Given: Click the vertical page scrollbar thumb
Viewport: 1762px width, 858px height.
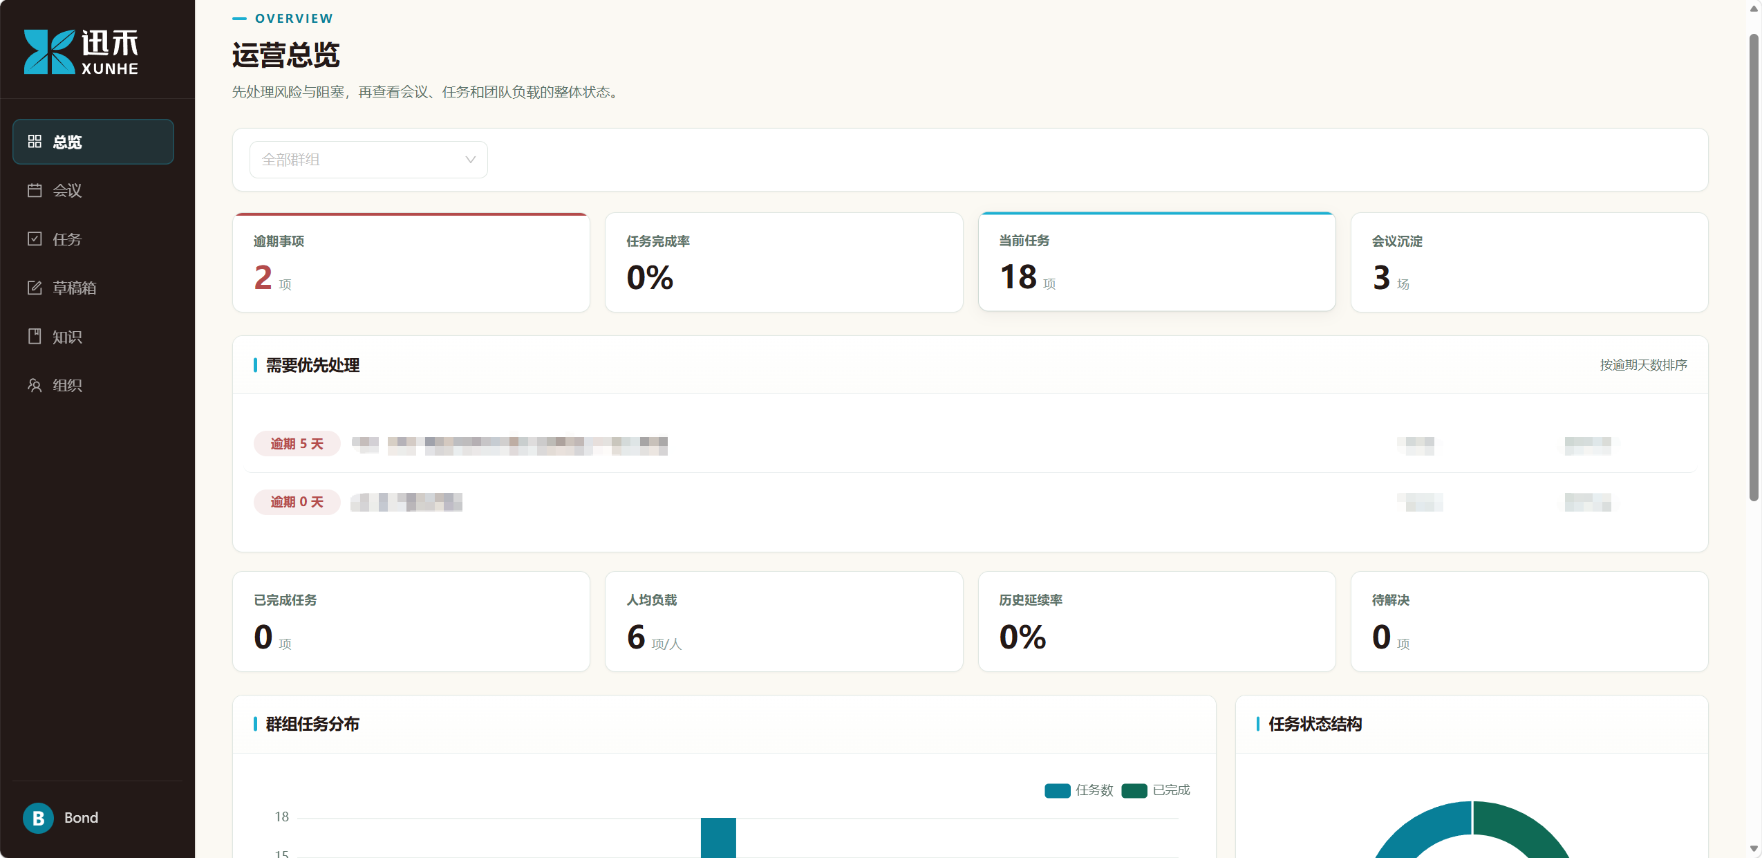Looking at the screenshot, I should (x=1754, y=266).
